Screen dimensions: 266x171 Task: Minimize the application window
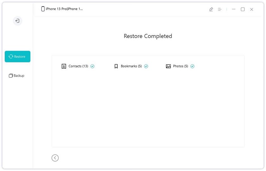click(234, 9)
